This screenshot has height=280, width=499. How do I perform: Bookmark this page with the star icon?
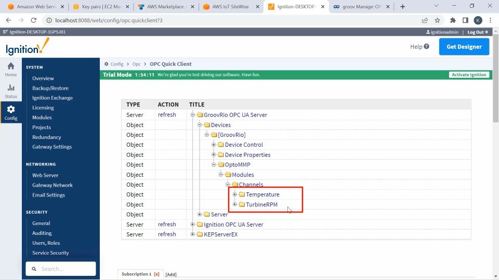[437, 20]
